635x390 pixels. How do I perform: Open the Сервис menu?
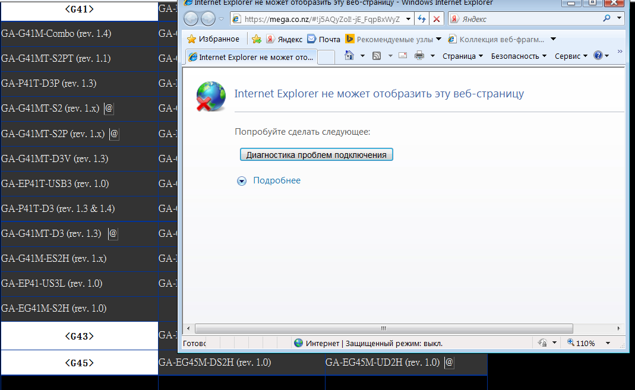pos(571,56)
